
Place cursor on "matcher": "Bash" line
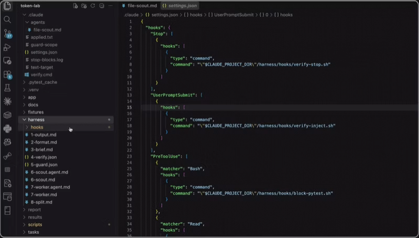coord(182,168)
